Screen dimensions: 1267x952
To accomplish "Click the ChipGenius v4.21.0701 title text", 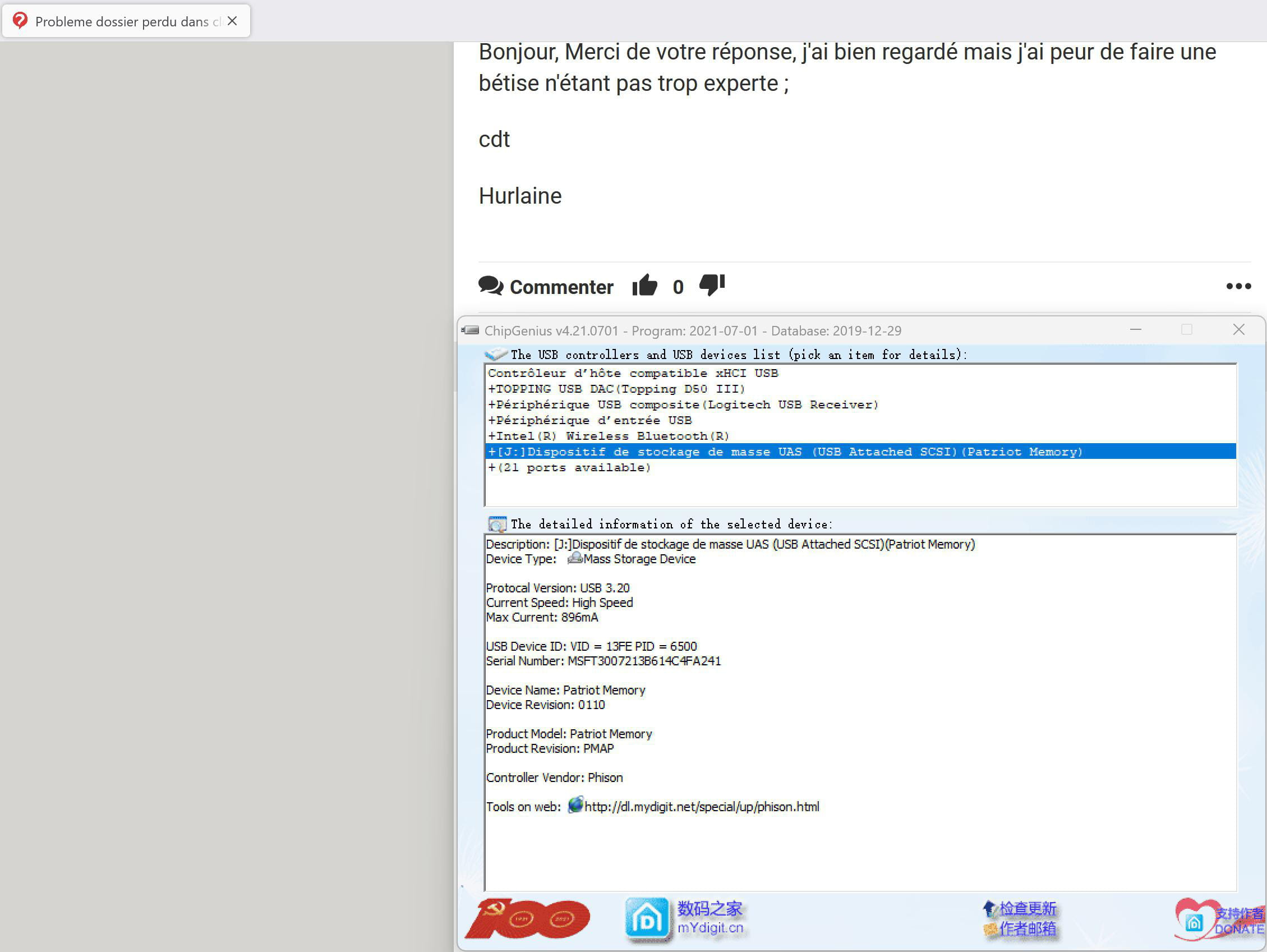I will tap(693, 330).
